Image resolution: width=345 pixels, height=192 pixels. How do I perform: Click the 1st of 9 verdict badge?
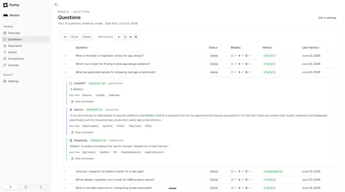pos(269,72)
